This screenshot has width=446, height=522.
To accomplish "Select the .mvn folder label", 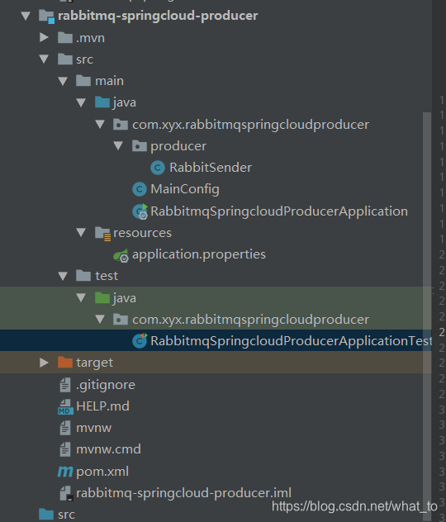I will pos(90,38).
